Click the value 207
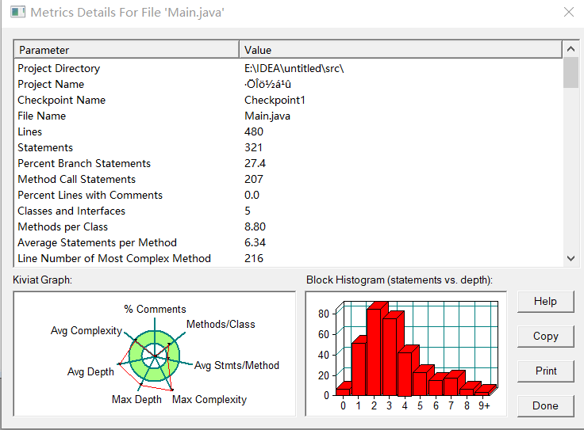This screenshot has width=584, height=430. pos(254,179)
